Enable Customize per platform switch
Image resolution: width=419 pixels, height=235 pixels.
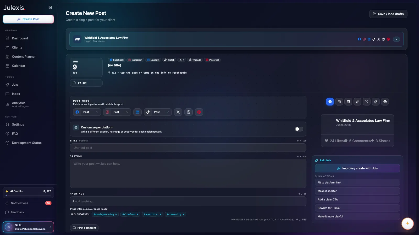(x=299, y=129)
